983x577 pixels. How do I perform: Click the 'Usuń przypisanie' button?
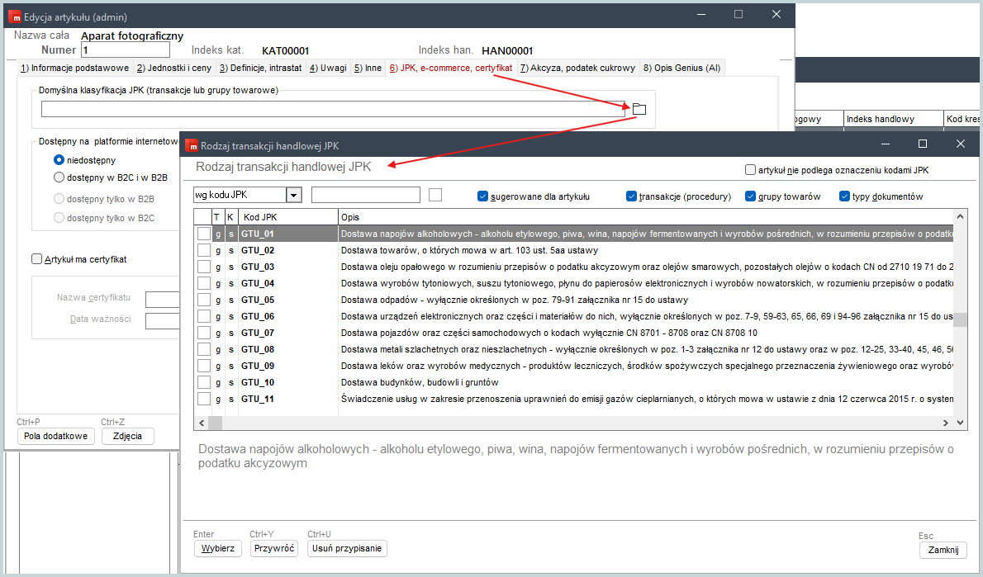[347, 548]
